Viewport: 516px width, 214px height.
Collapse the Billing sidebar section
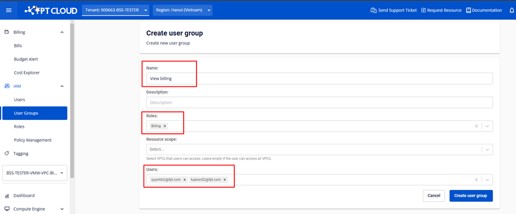(x=62, y=32)
